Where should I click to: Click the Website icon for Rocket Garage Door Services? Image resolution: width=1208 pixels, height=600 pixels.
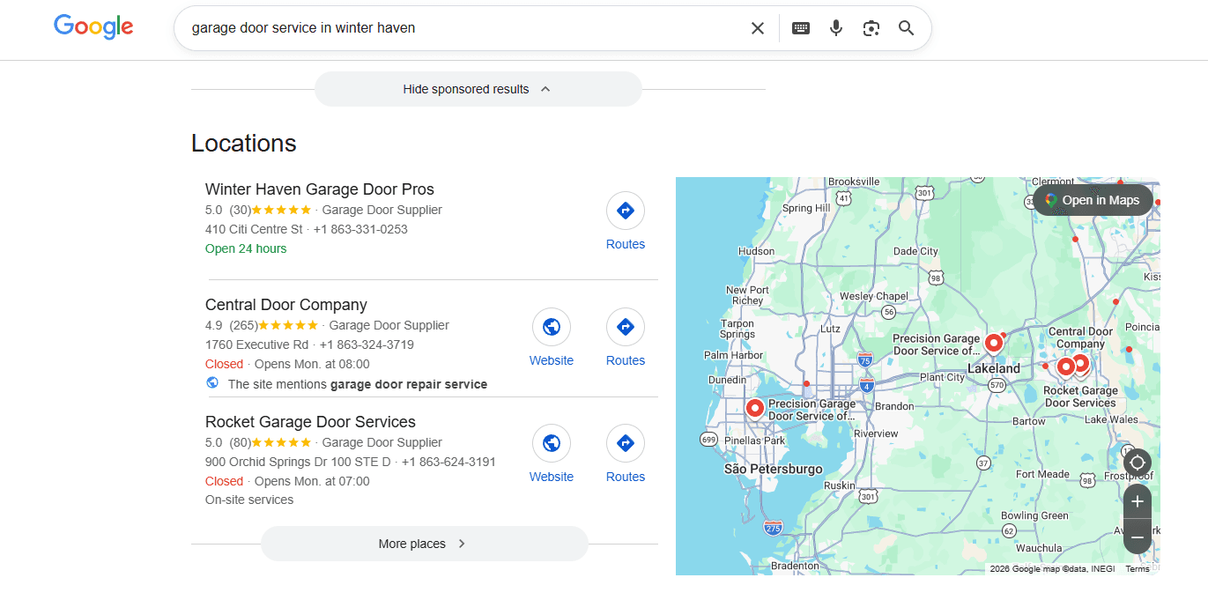(552, 442)
